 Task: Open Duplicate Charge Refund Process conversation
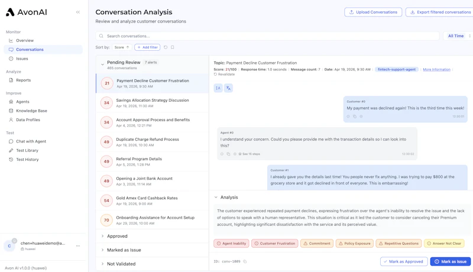(153, 142)
